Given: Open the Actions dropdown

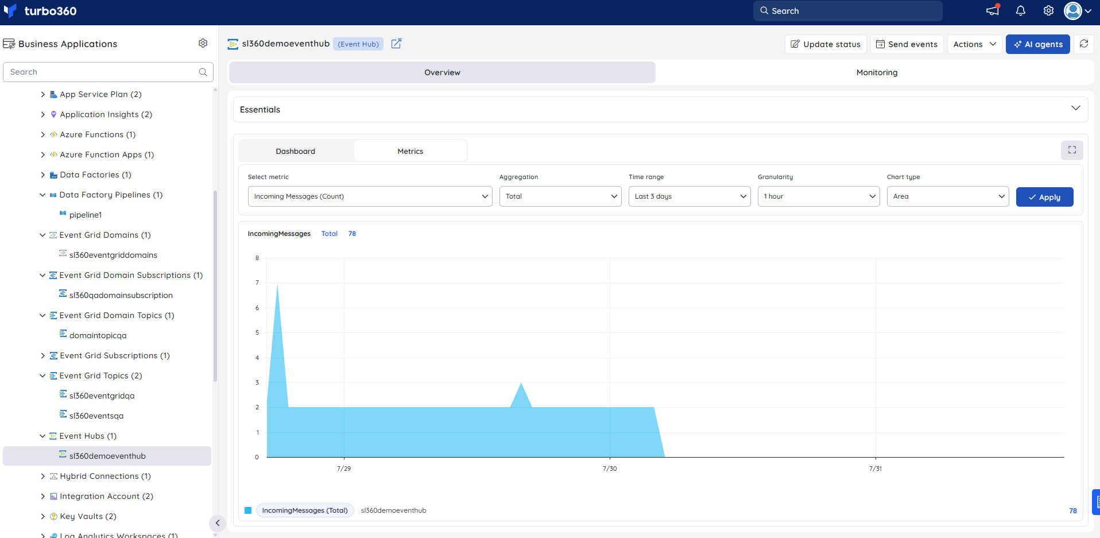Looking at the screenshot, I should (x=974, y=44).
